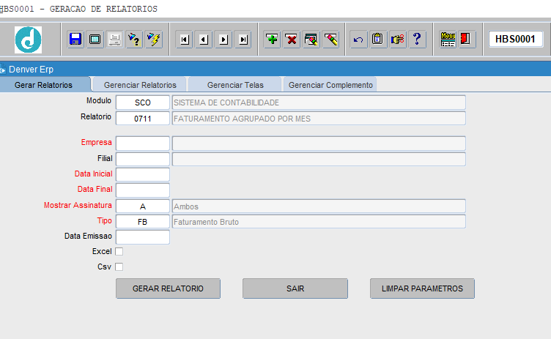This screenshot has height=339, width=551.
Task: Click the enter query icon with question mark
Action: (134, 39)
